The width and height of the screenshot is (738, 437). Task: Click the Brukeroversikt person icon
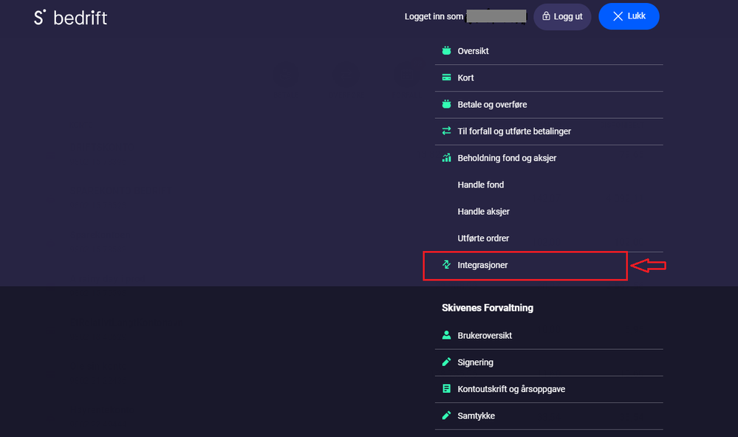pyautogui.click(x=446, y=336)
